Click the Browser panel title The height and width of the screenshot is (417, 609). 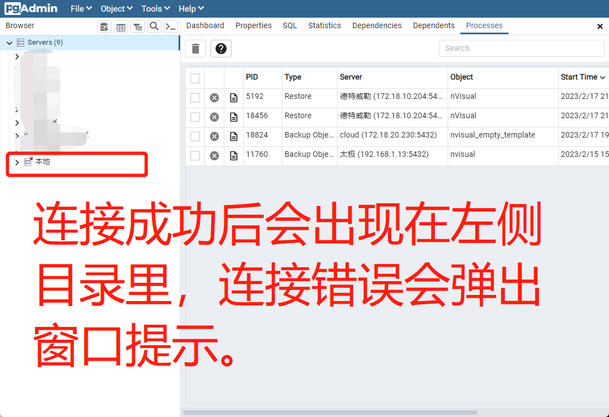pos(20,25)
